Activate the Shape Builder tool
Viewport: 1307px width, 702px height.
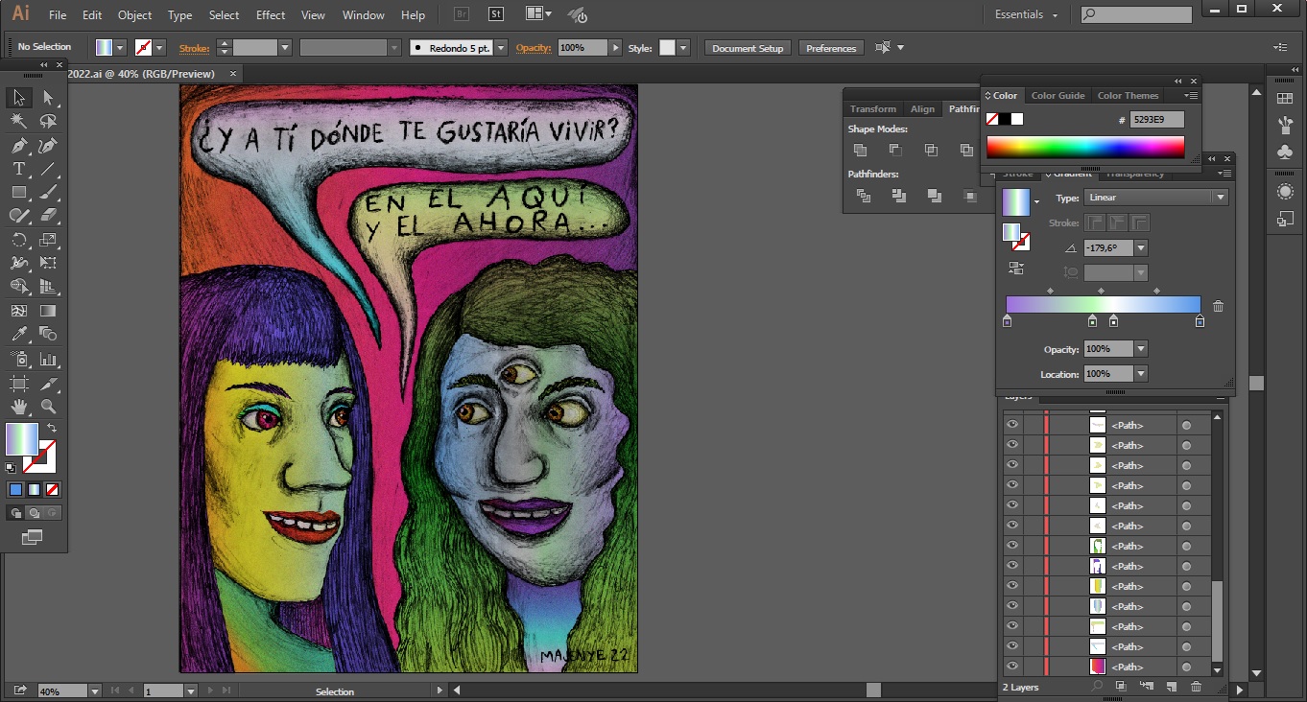19,287
